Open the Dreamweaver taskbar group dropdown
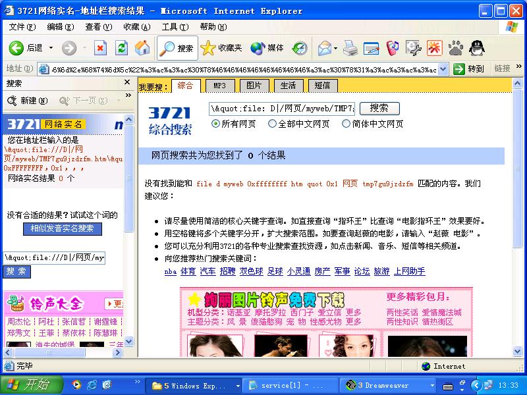Viewport: 527px width, 395px height. (432, 386)
